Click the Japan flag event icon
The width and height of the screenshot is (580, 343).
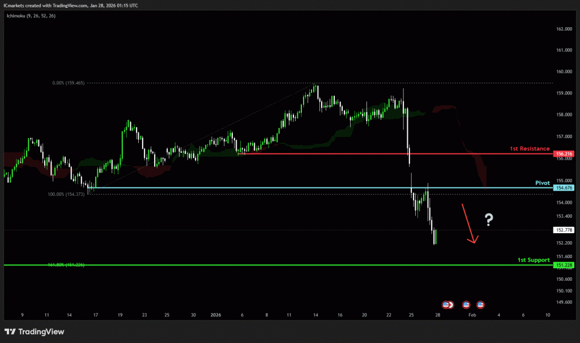451,305
